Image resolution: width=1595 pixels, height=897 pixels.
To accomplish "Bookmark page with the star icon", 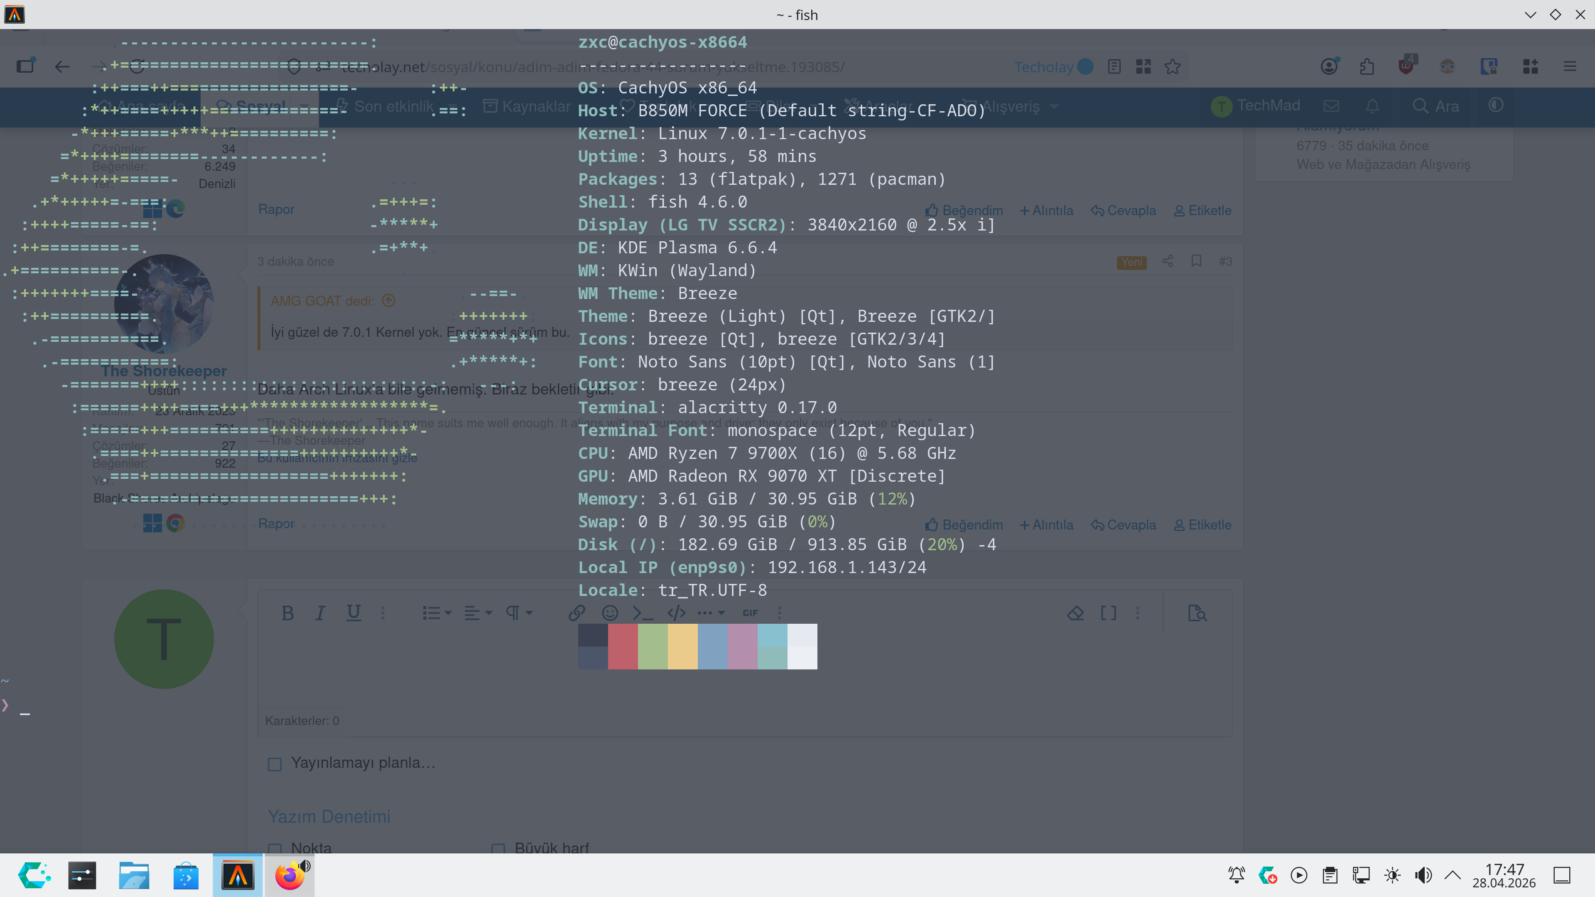I will (x=1172, y=66).
